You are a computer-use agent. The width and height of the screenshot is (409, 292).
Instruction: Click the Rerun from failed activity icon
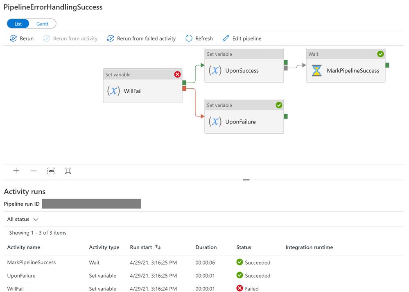(x=111, y=38)
